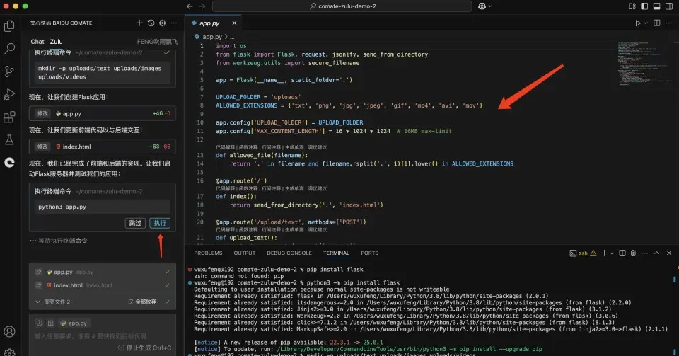Open the Explorer view in the activity bar
679x356 pixels.
coord(10,26)
